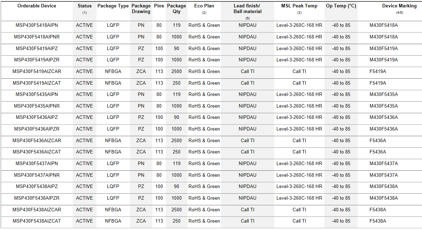Image resolution: width=422 pixels, height=230 pixels.
Task: Select the MSP430F5435AIPN device cell
Action: pyautogui.click(x=37, y=94)
